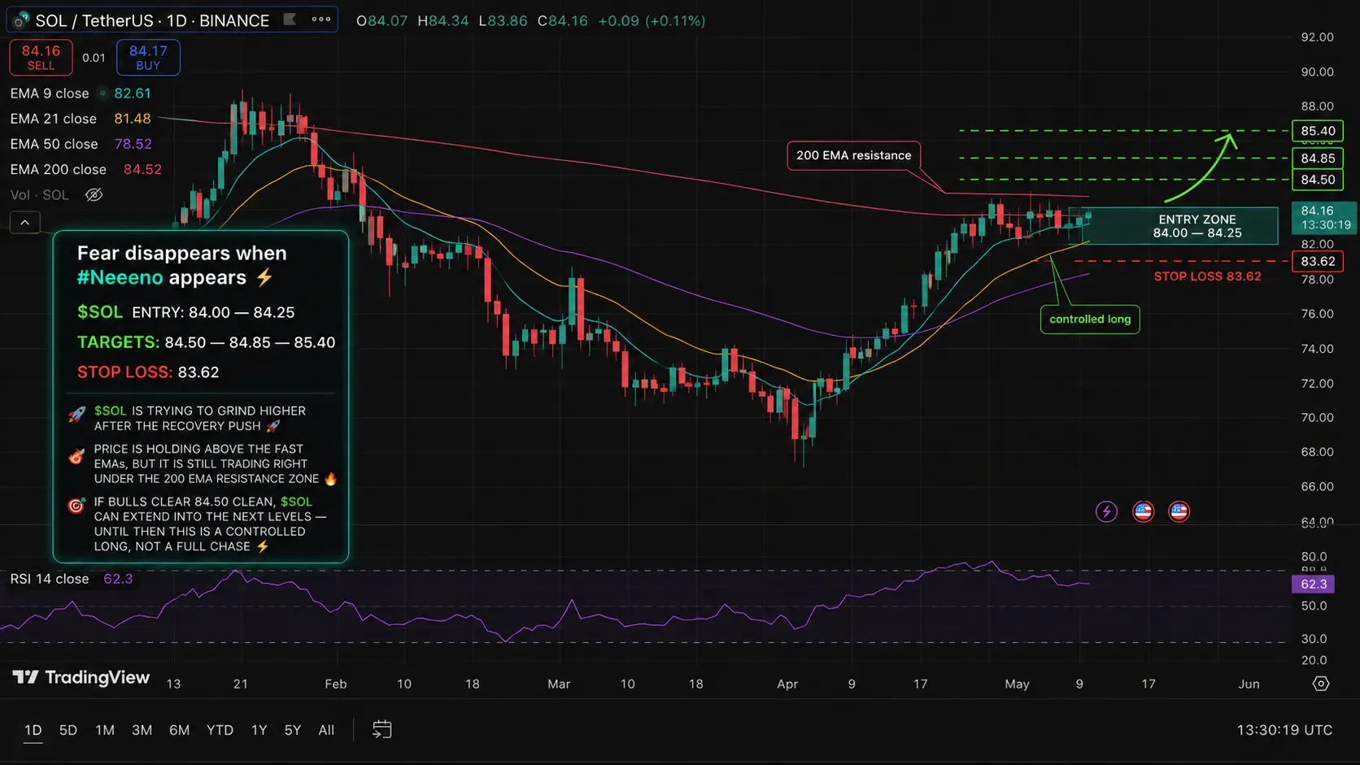This screenshot has height=765, width=1360.
Task: Click the Feb label on the time axis
Action: click(x=336, y=684)
